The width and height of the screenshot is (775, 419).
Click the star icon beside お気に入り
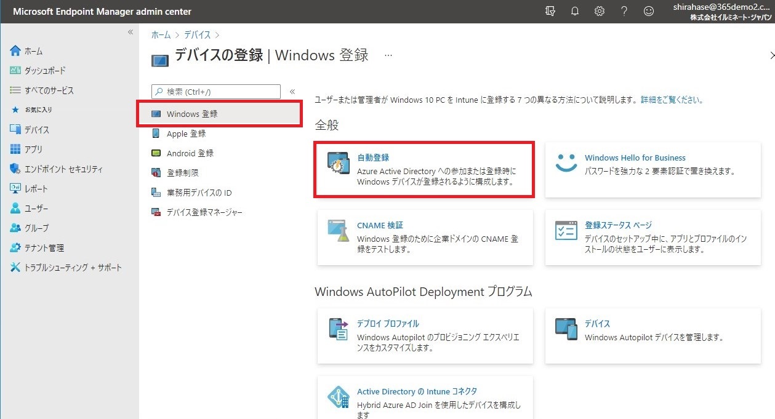pyautogui.click(x=16, y=110)
